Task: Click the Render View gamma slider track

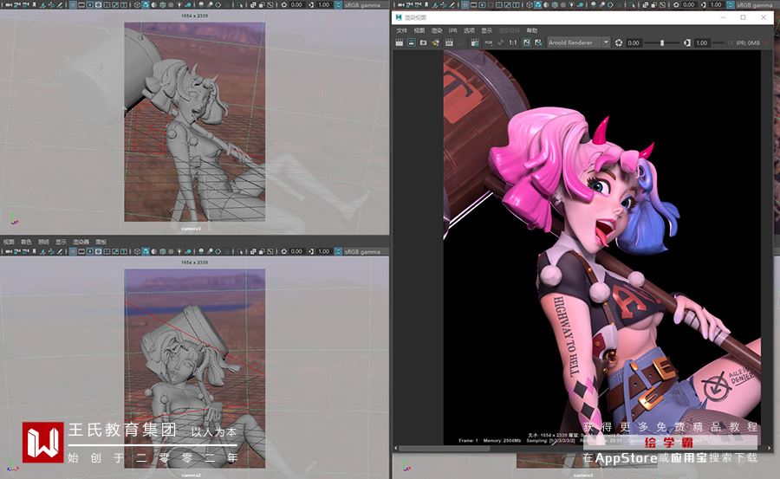Action: [718, 42]
